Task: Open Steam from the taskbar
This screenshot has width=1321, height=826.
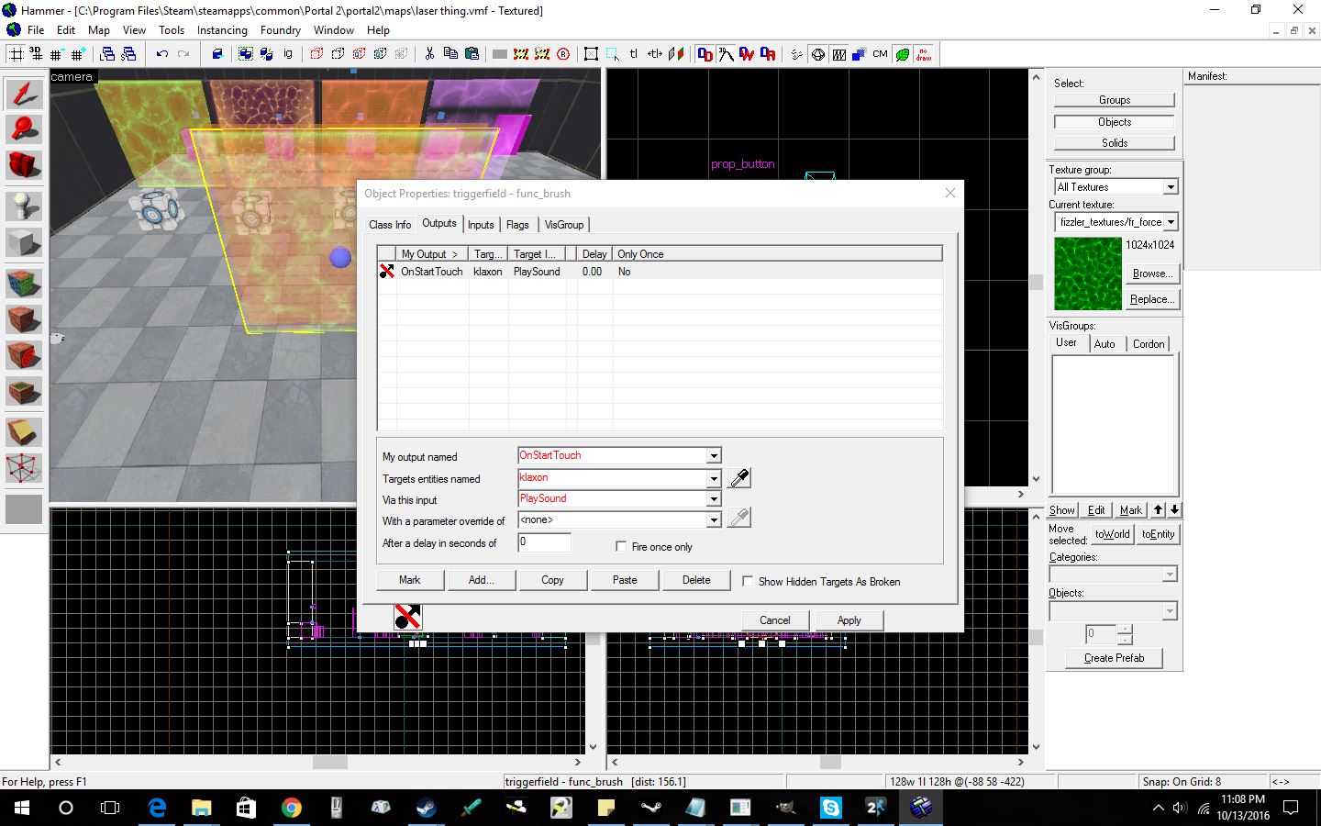Action: point(426,808)
